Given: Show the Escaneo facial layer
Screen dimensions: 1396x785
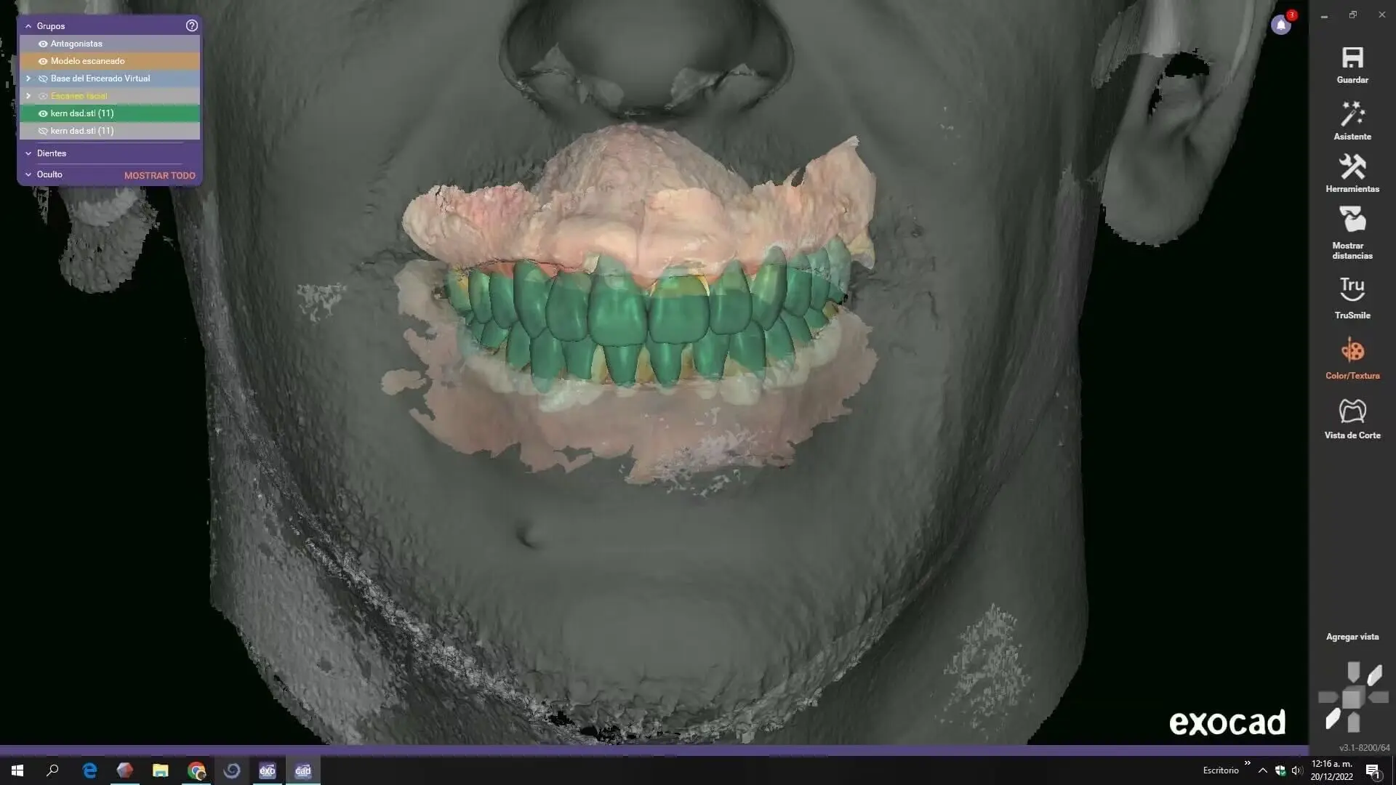Looking at the screenshot, I should point(43,96).
